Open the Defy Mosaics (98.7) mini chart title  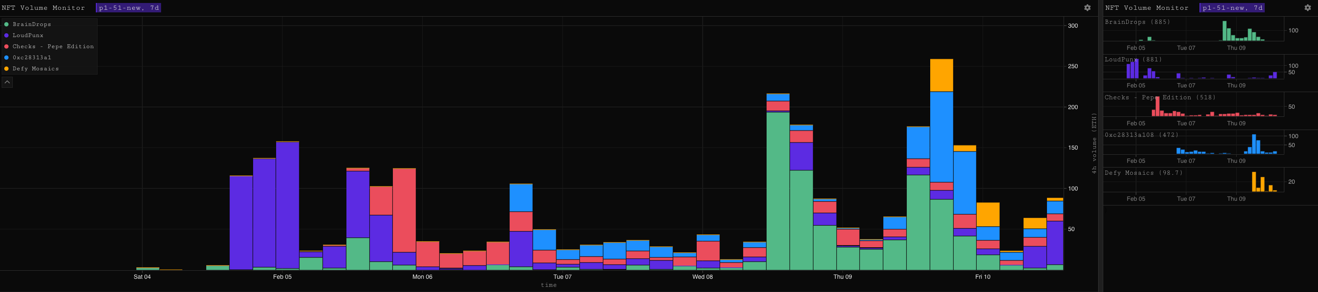tap(1144, 173)
